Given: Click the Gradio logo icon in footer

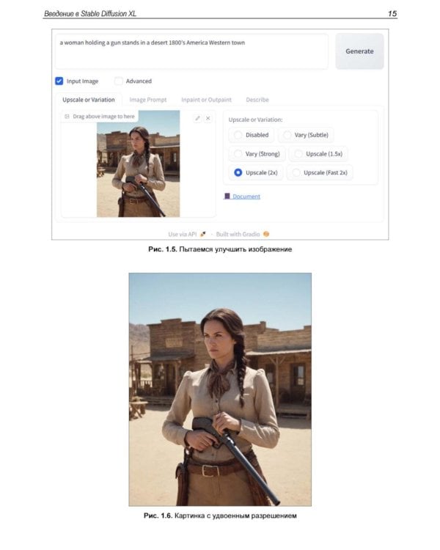Looking at the screenshot, I should (x=266, y=234).
